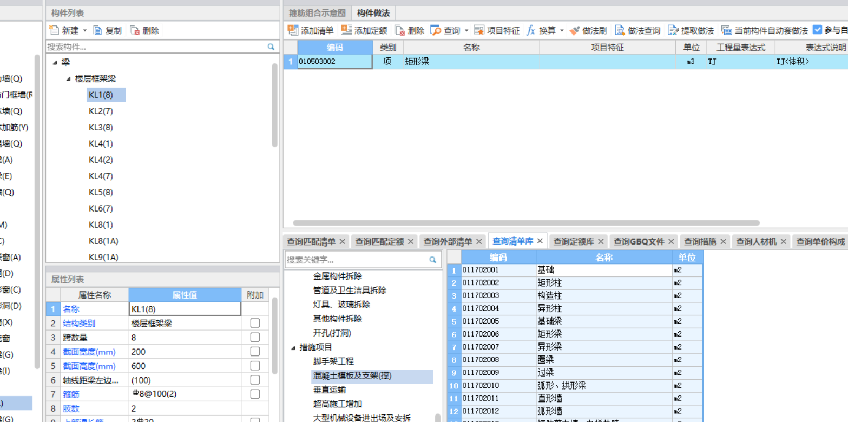Toggle 附加 checkbox for 截面高度 row
The image size is (848, 422).
coord(255,366)
